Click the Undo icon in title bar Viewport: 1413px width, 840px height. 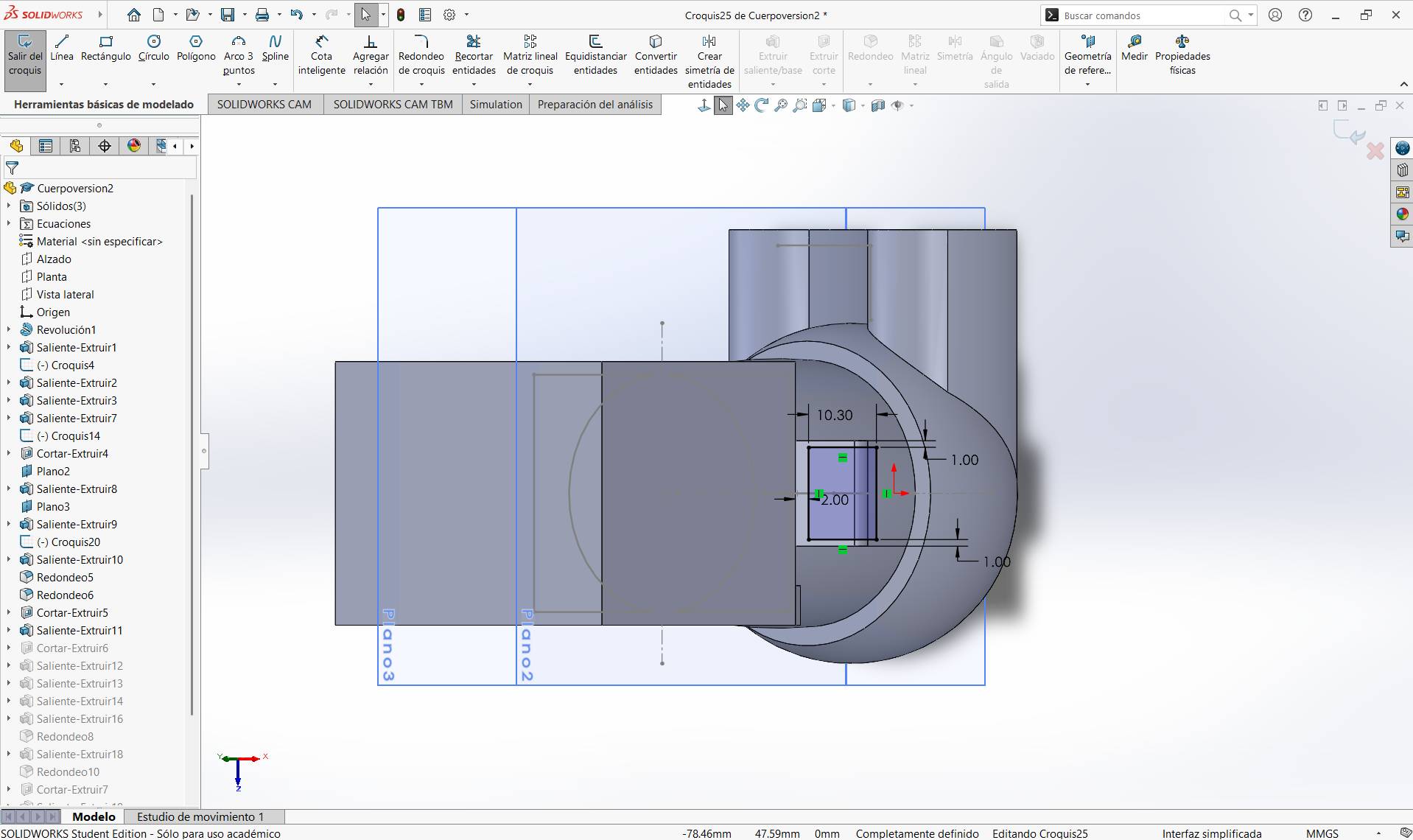(x=296, y=15)
